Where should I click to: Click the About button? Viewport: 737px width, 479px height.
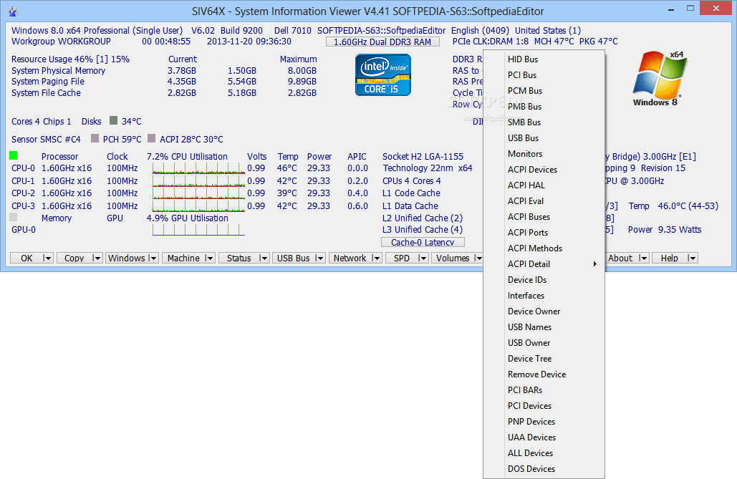pyautogui.click(x=620, y=258)
